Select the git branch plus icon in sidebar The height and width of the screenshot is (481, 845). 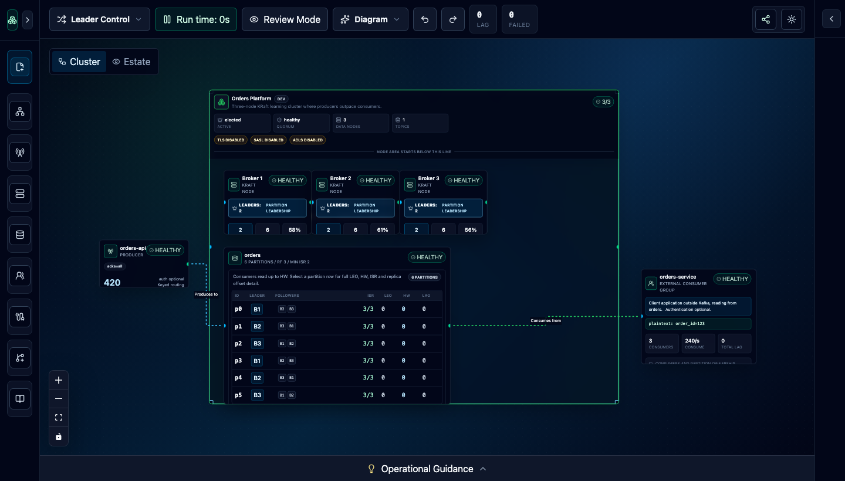[x=20, y=358]
